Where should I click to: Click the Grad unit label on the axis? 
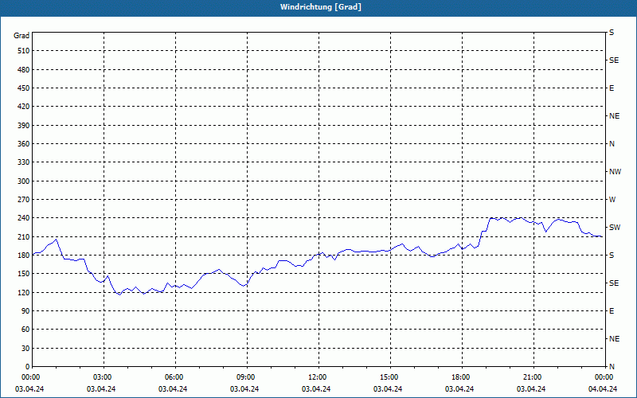21,36
